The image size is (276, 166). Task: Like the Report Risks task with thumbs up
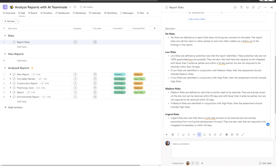[235, 7]
